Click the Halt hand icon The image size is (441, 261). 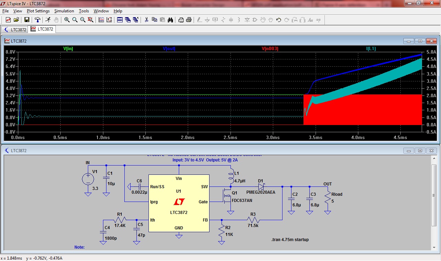point(56,20)
